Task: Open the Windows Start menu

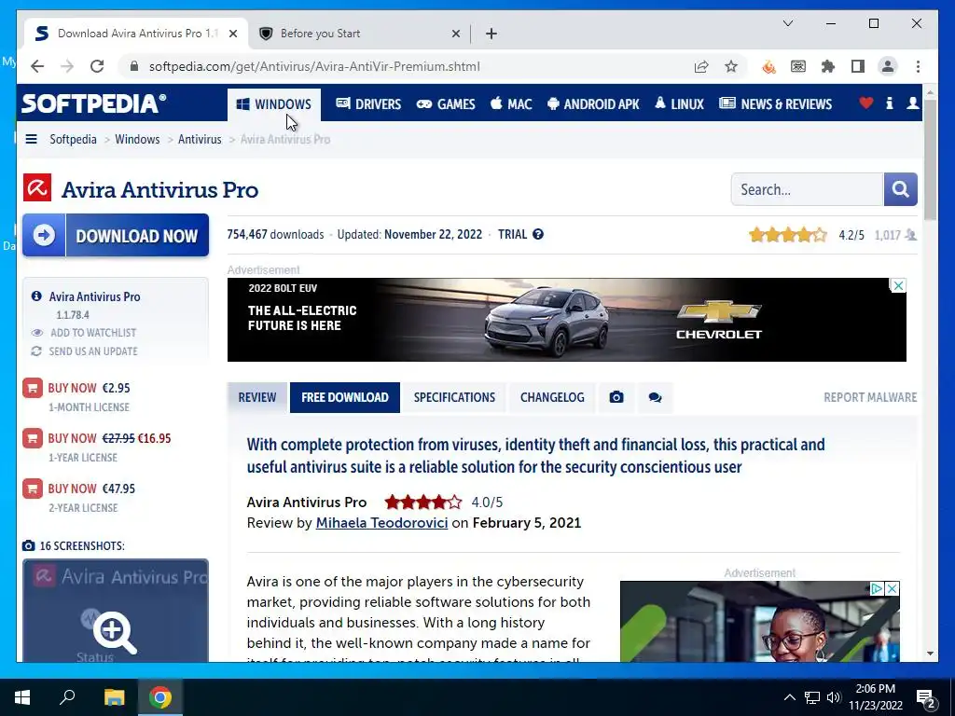Action: click(22, 697)
